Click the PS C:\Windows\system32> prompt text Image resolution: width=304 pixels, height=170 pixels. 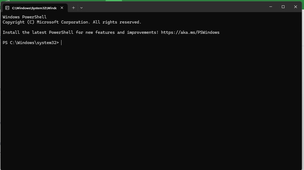pyautogui.click(x=31, y=43)
